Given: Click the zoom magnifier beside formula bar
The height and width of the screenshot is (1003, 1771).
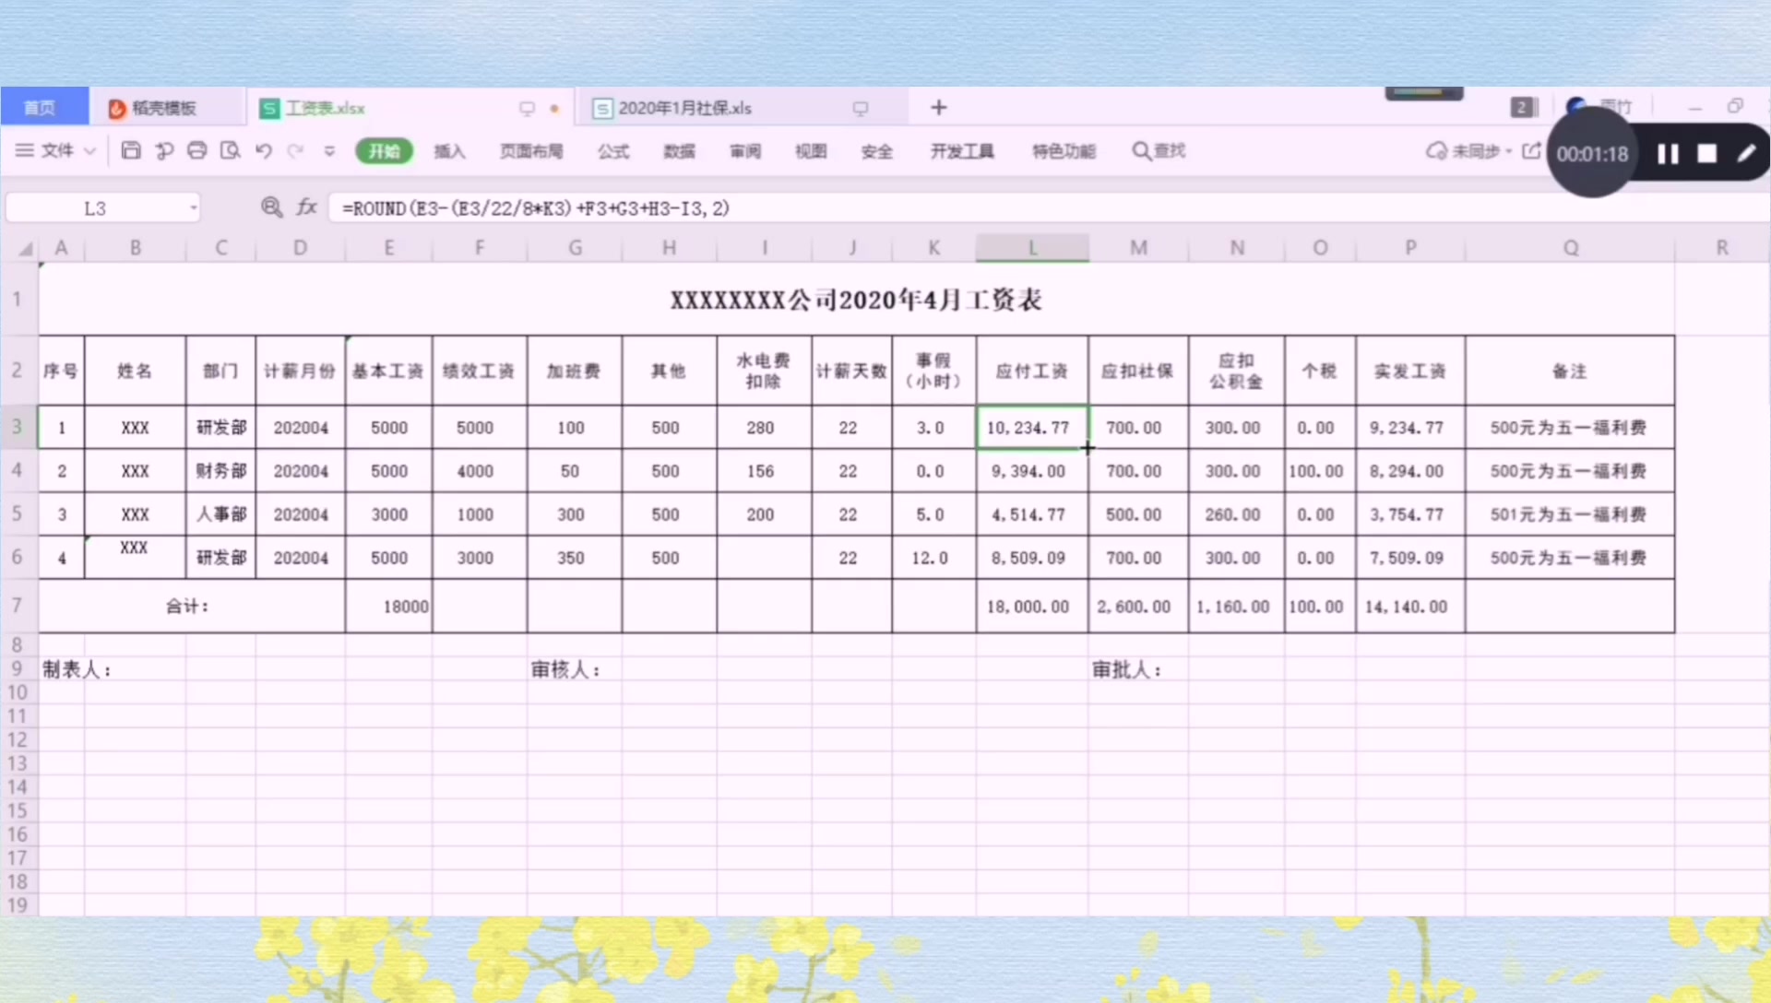Looking at the screenshot, I should (x=271, y=207).
